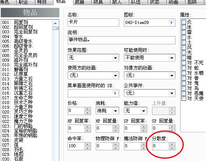The image size is (206, 161).
Task: Tick the 雷 attribute checkbox
Action: point(184,32)
